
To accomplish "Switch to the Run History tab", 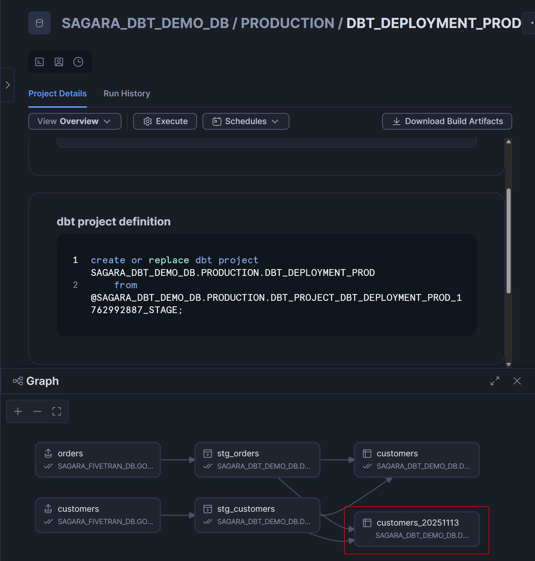I will pyautogui.click(x=127, y=94).
